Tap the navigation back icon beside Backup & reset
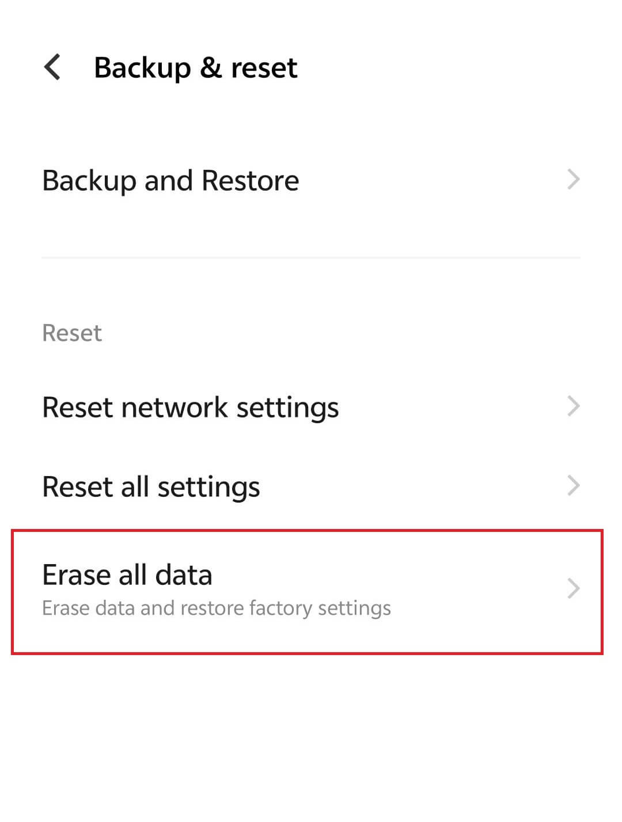 52,67
